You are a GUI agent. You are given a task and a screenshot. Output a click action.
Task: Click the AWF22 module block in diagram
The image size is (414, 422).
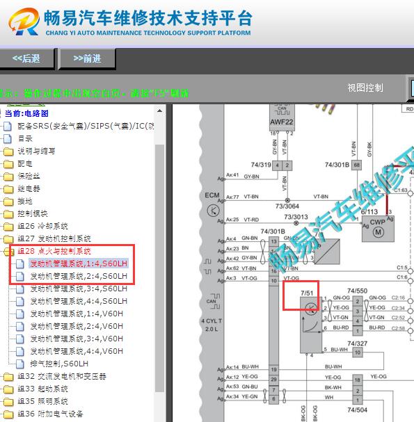pos(282,118)
